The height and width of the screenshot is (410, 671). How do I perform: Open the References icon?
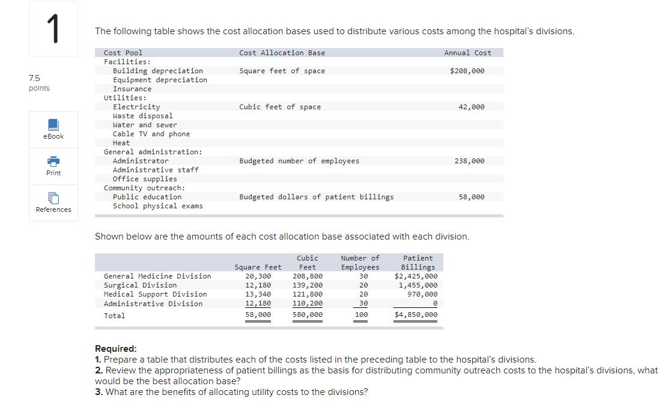tap(53, 199)
